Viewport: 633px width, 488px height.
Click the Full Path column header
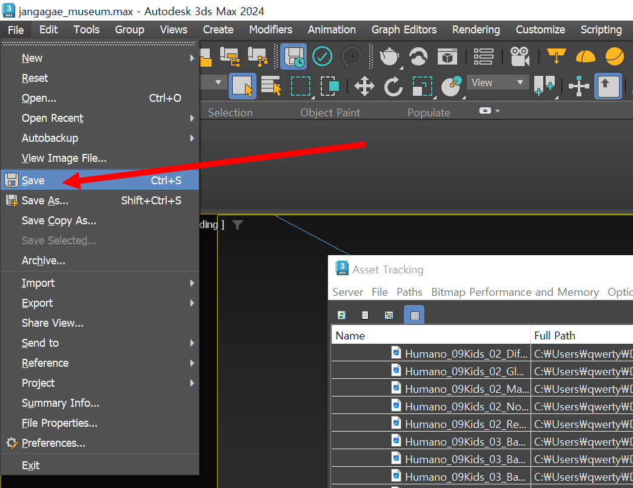coord(581,335)
